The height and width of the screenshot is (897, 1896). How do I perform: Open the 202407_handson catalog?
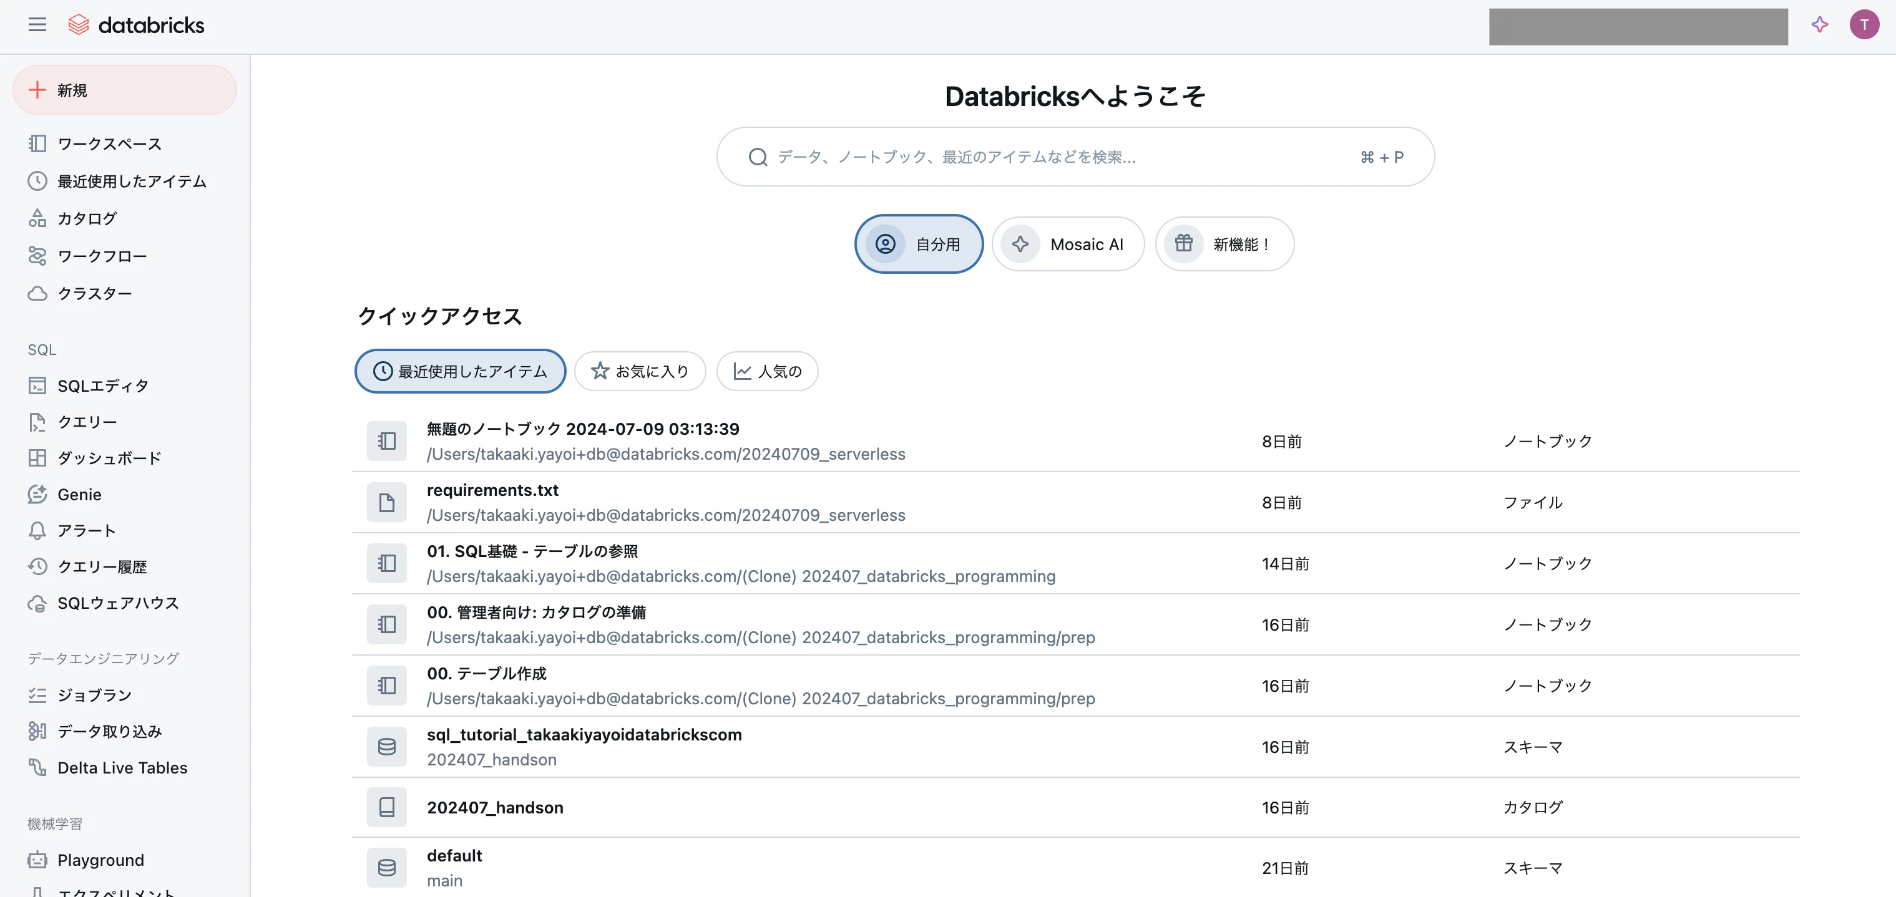click(x=496, y=807)
